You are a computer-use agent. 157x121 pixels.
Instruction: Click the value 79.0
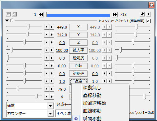pyautogui.click(x=62, y=89)
